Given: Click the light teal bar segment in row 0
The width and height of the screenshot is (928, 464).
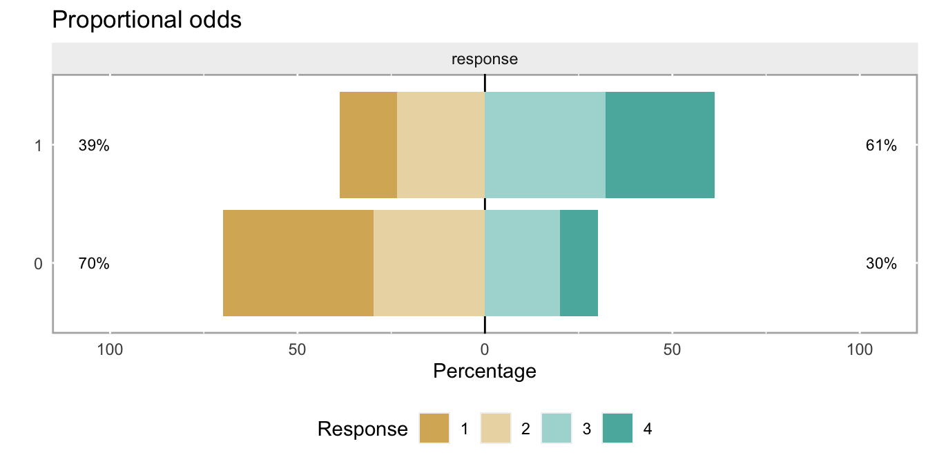Looking at the screenshot, I should click(x=522, y=263).
